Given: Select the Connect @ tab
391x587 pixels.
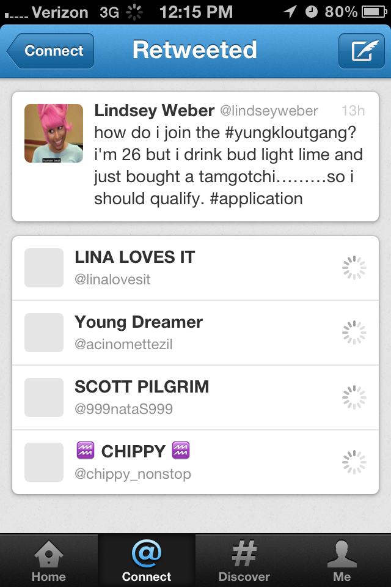Looking at the screenshot, I should (x=146, y=561).
